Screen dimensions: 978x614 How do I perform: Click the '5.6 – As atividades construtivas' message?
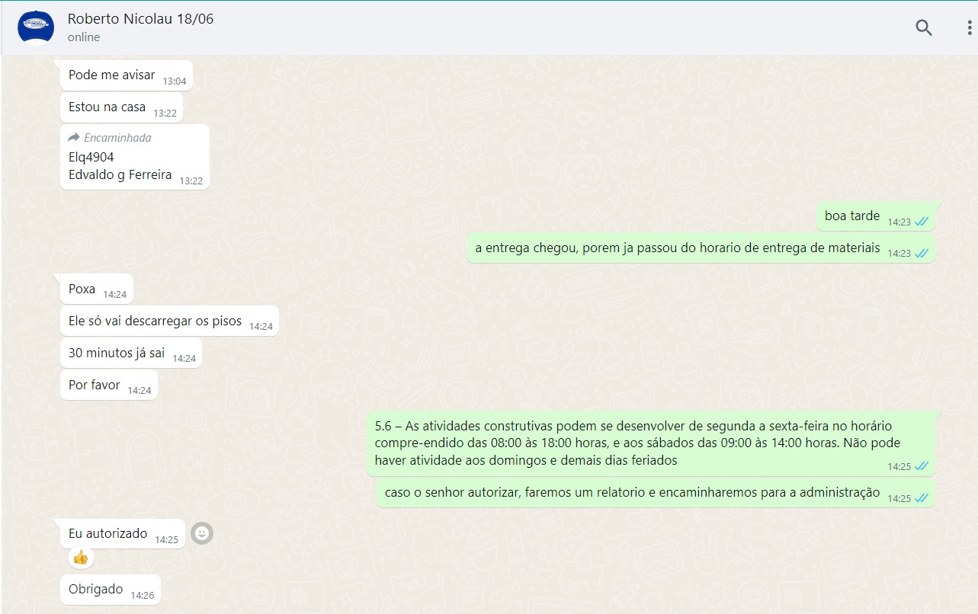(x=633, y=443)
